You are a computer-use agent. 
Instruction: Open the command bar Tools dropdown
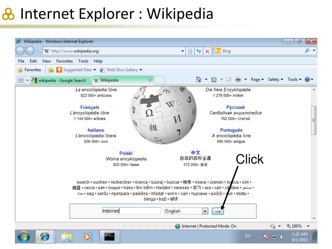pyautogui.click(x=294, y=79)
